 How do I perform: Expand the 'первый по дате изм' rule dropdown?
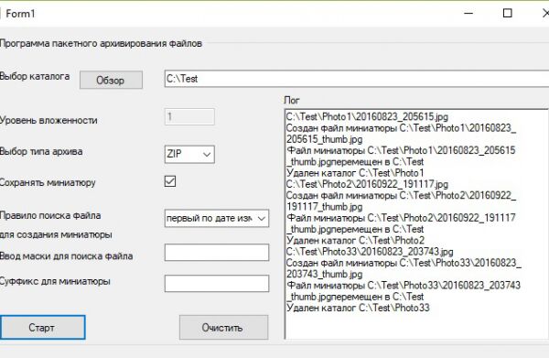[217, 218]
